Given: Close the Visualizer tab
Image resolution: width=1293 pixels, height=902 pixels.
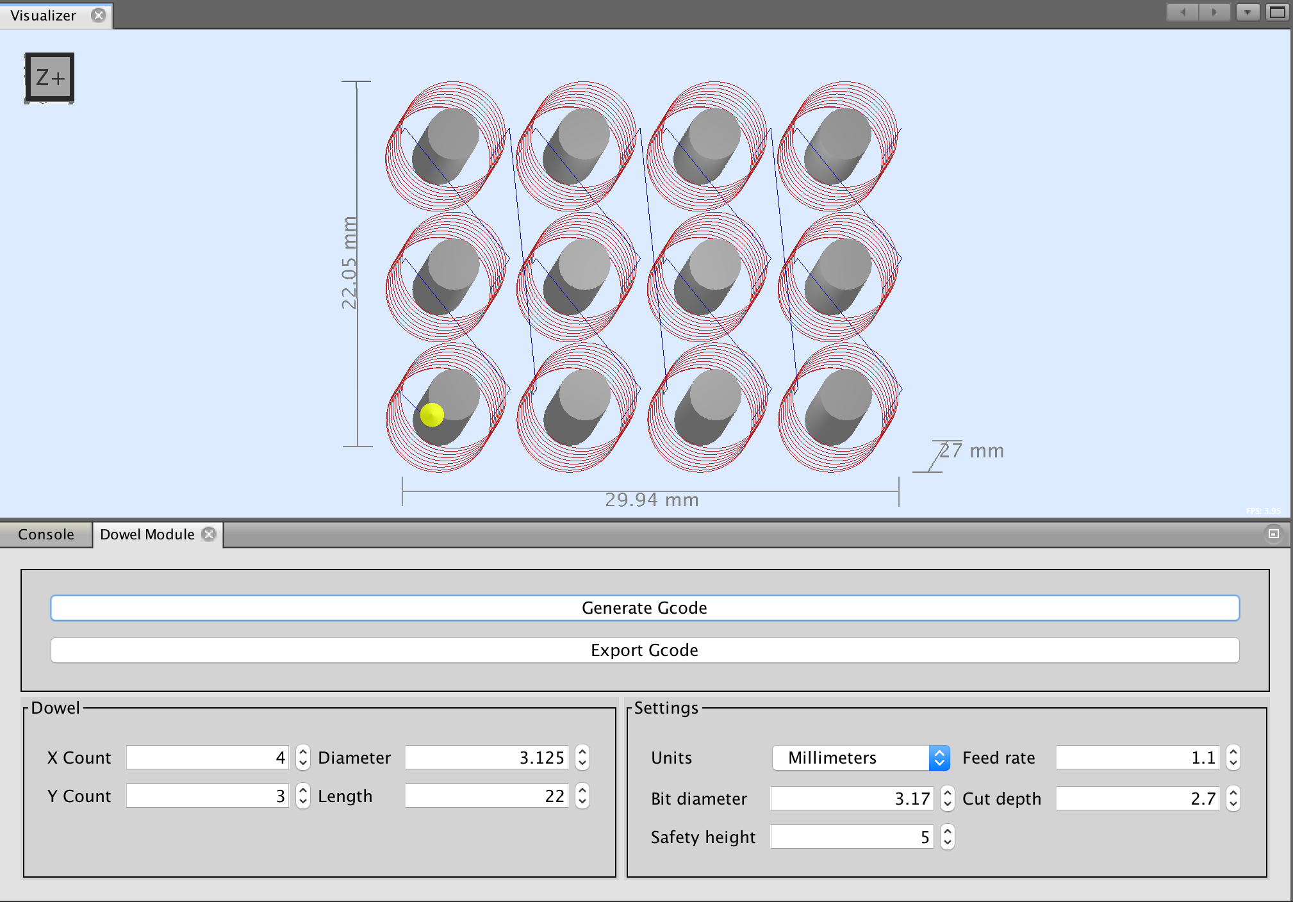Looking at the screenshot, I should click(99, 15).
